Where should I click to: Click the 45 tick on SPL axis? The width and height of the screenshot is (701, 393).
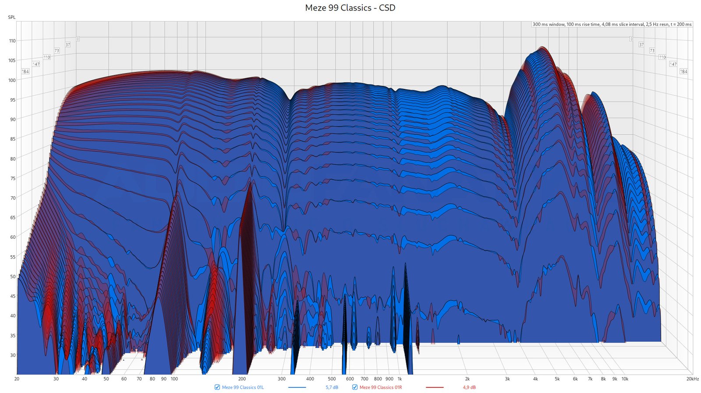(13, 296)
